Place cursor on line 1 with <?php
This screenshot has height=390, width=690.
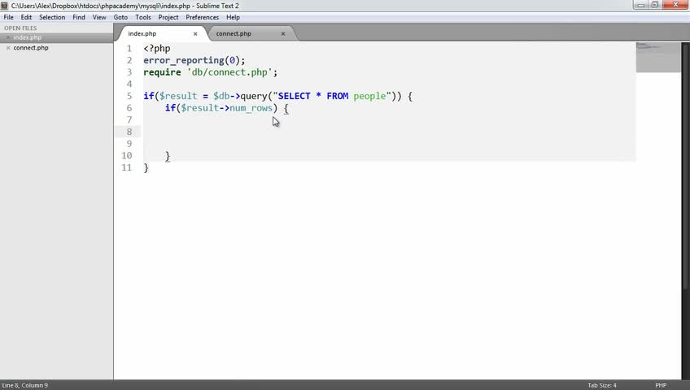coord(157,48)
